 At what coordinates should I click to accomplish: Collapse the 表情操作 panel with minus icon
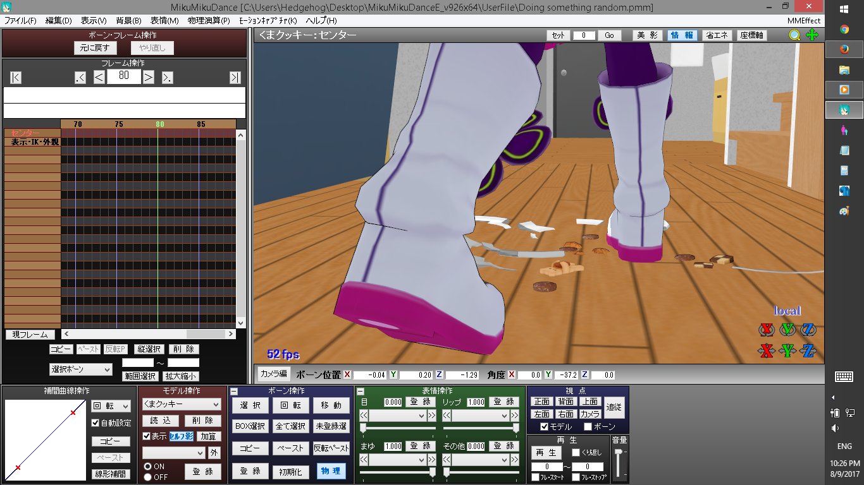coord(360,392)
